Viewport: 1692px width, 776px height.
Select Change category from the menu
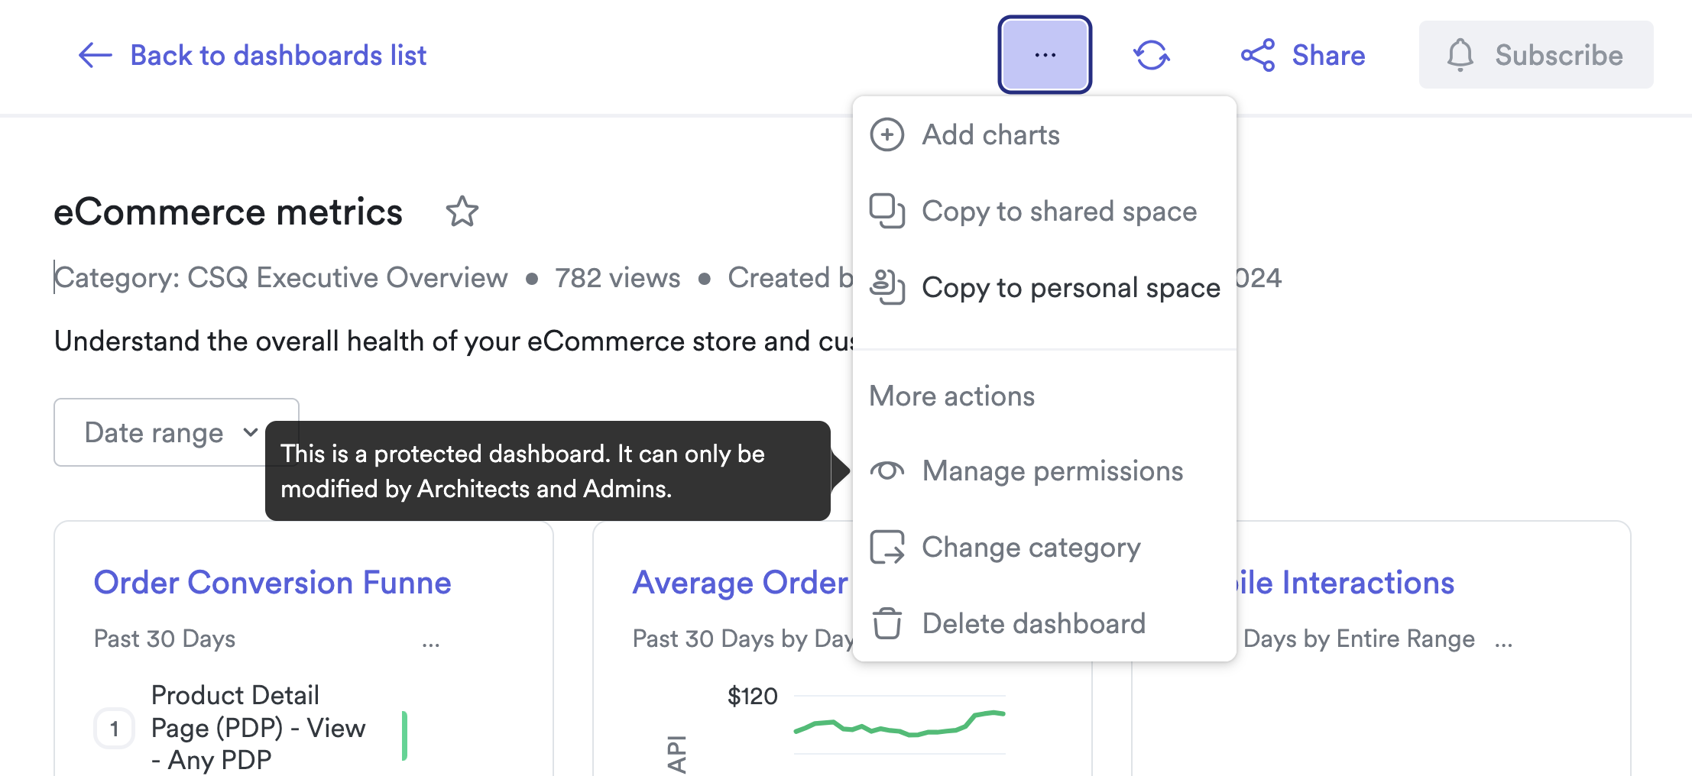point(1032,547)
